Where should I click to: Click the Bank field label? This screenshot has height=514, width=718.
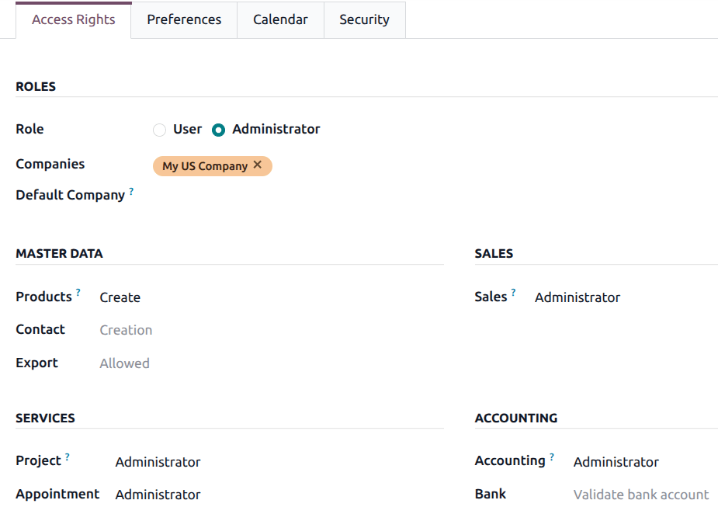pos(491,494)
